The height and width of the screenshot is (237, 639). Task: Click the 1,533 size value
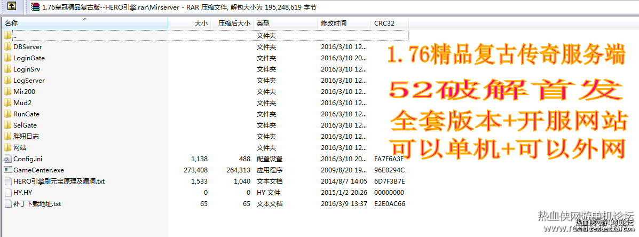199,181
